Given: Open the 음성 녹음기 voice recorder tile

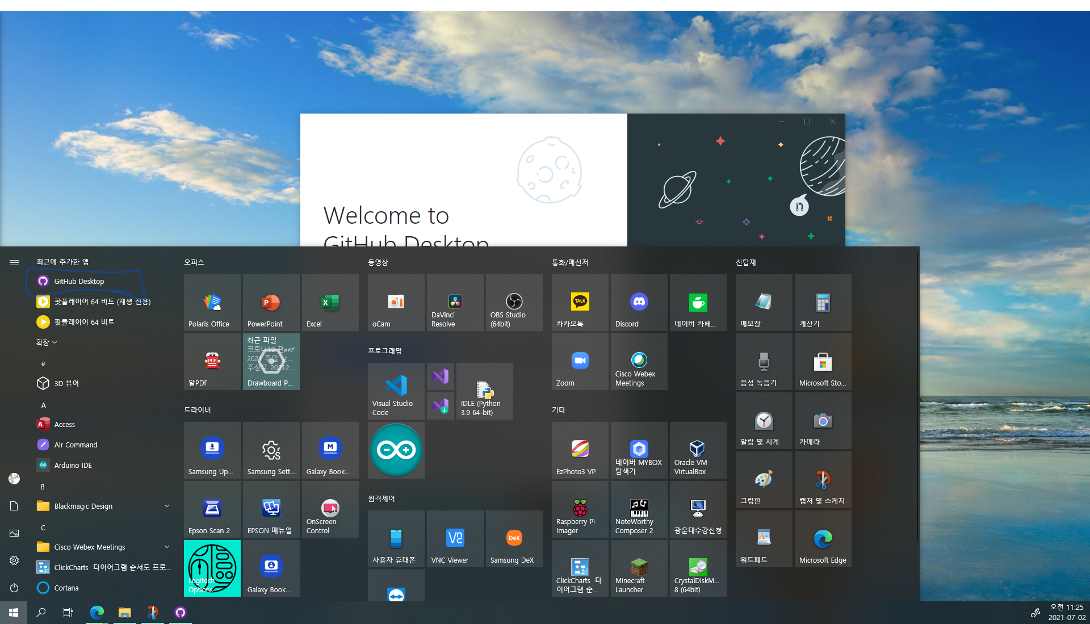Looking at the screenshot, I should 764,362.
